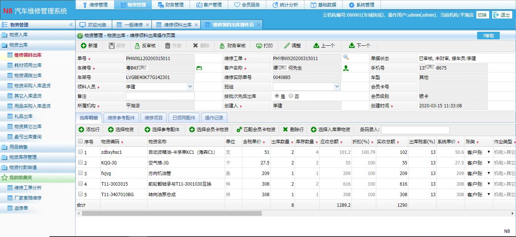The height and width of the screenshot is (237, 516).
Task: Open the 账类 dropdown in row 4
Action: click(478, 184)
